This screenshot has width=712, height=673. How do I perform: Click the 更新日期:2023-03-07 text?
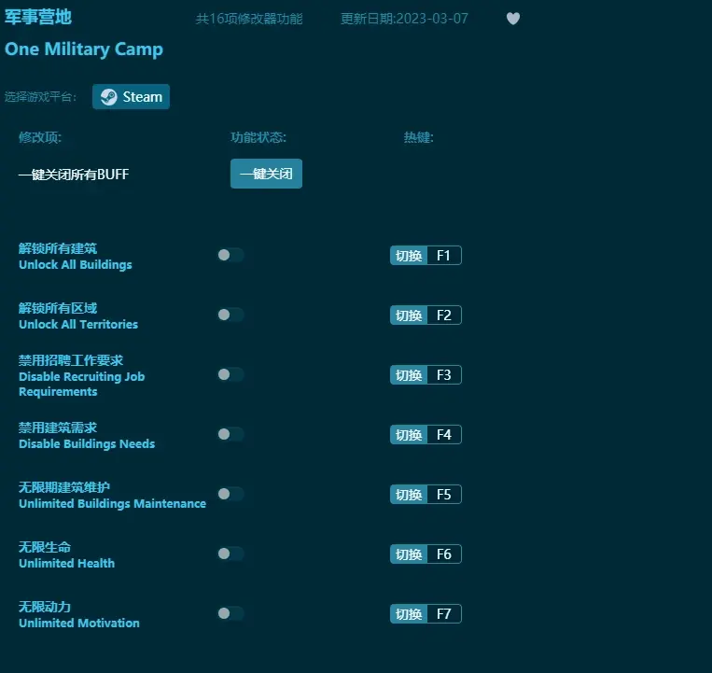point(404,19)
